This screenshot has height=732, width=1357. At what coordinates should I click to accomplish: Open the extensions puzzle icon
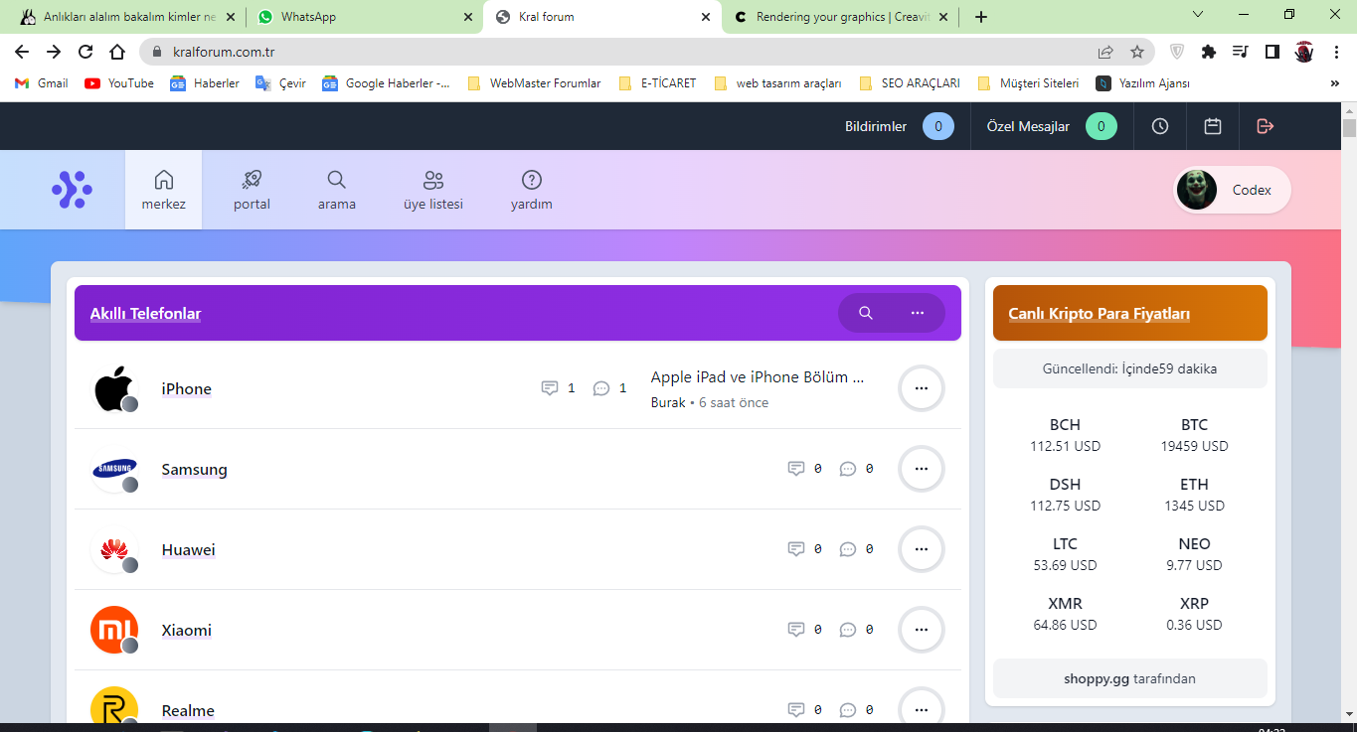point(1209,52)
